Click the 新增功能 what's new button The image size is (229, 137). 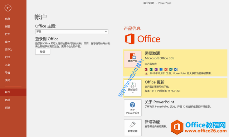coord(133,128)
